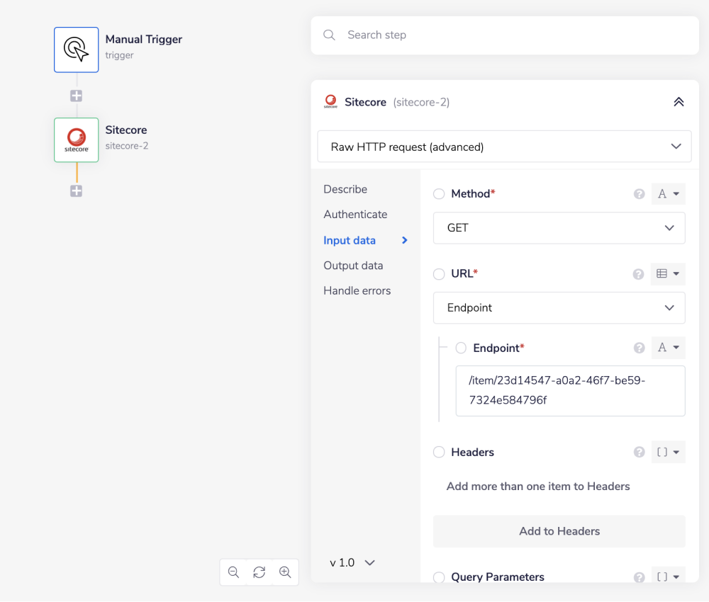The width and height of the screenshot is (709, 602).
Task: Toggle the Method radio button
Action: click(x=439, y=194)
